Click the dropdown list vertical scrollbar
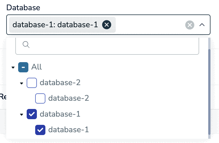This screenshot has height=143, width=219. coord(209,91)
